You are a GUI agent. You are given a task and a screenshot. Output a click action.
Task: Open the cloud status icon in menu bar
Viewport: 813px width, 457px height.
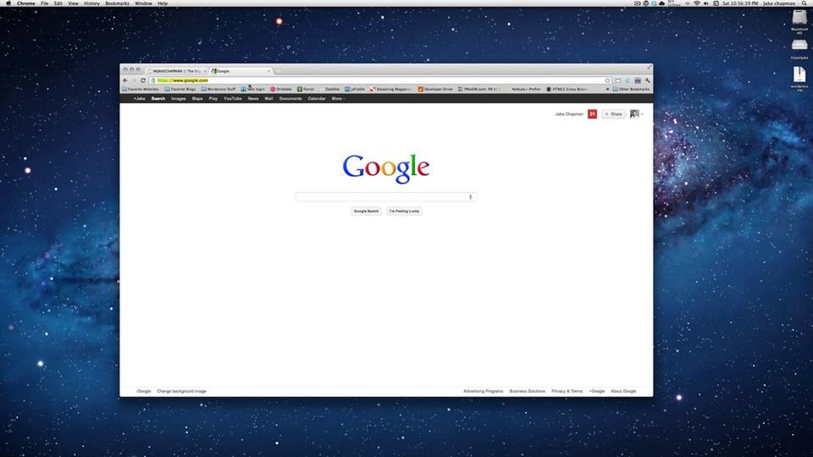coord(662,3)
